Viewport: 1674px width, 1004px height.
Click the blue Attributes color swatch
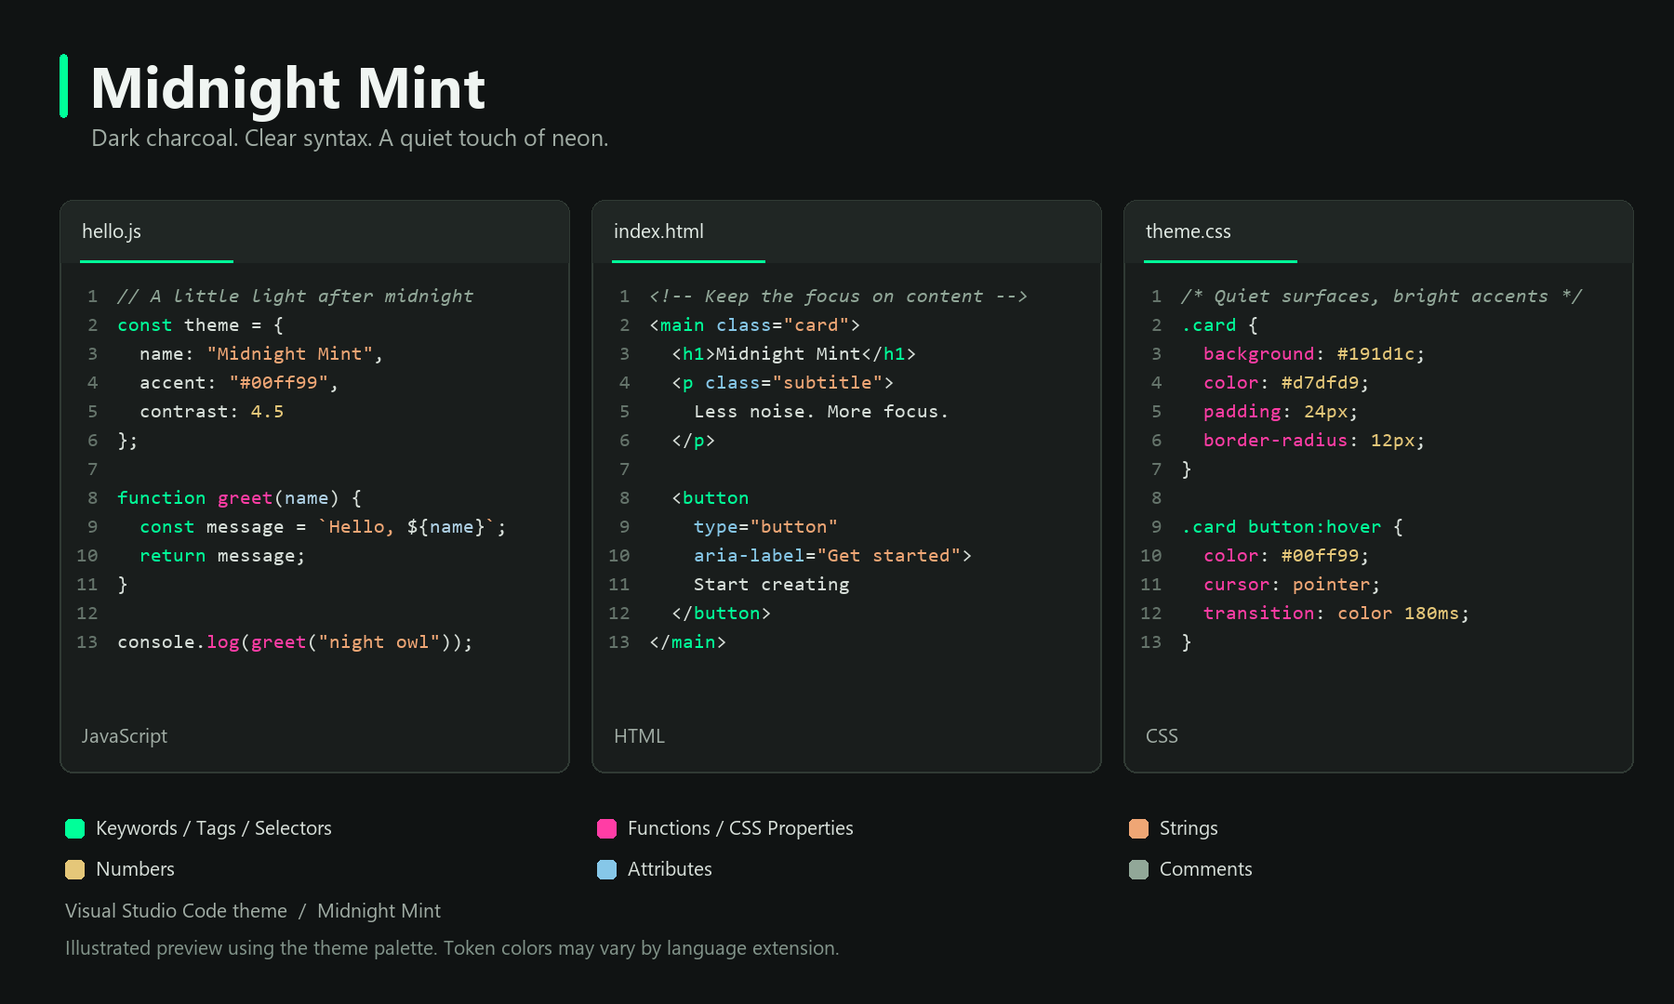click(x=607, y=869)
